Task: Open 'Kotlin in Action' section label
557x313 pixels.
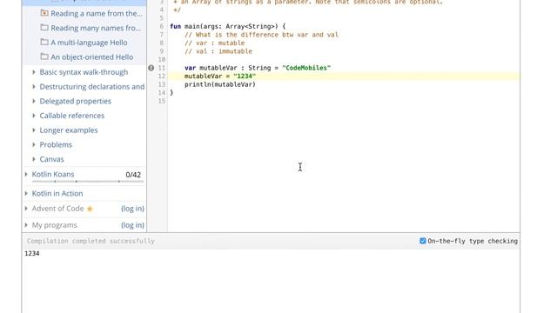Action: (57, 193)
